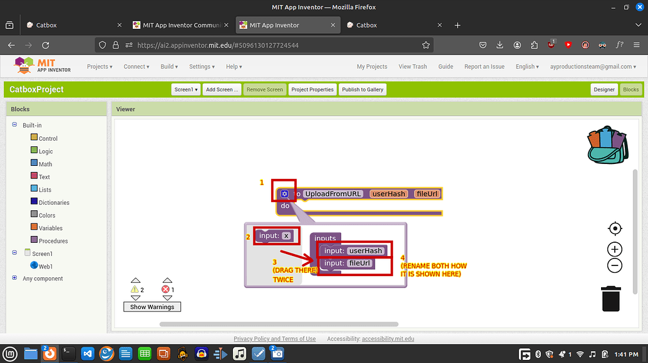Open the Screen1 screen selector
The image size is (648, 363).
click(185, 89)
